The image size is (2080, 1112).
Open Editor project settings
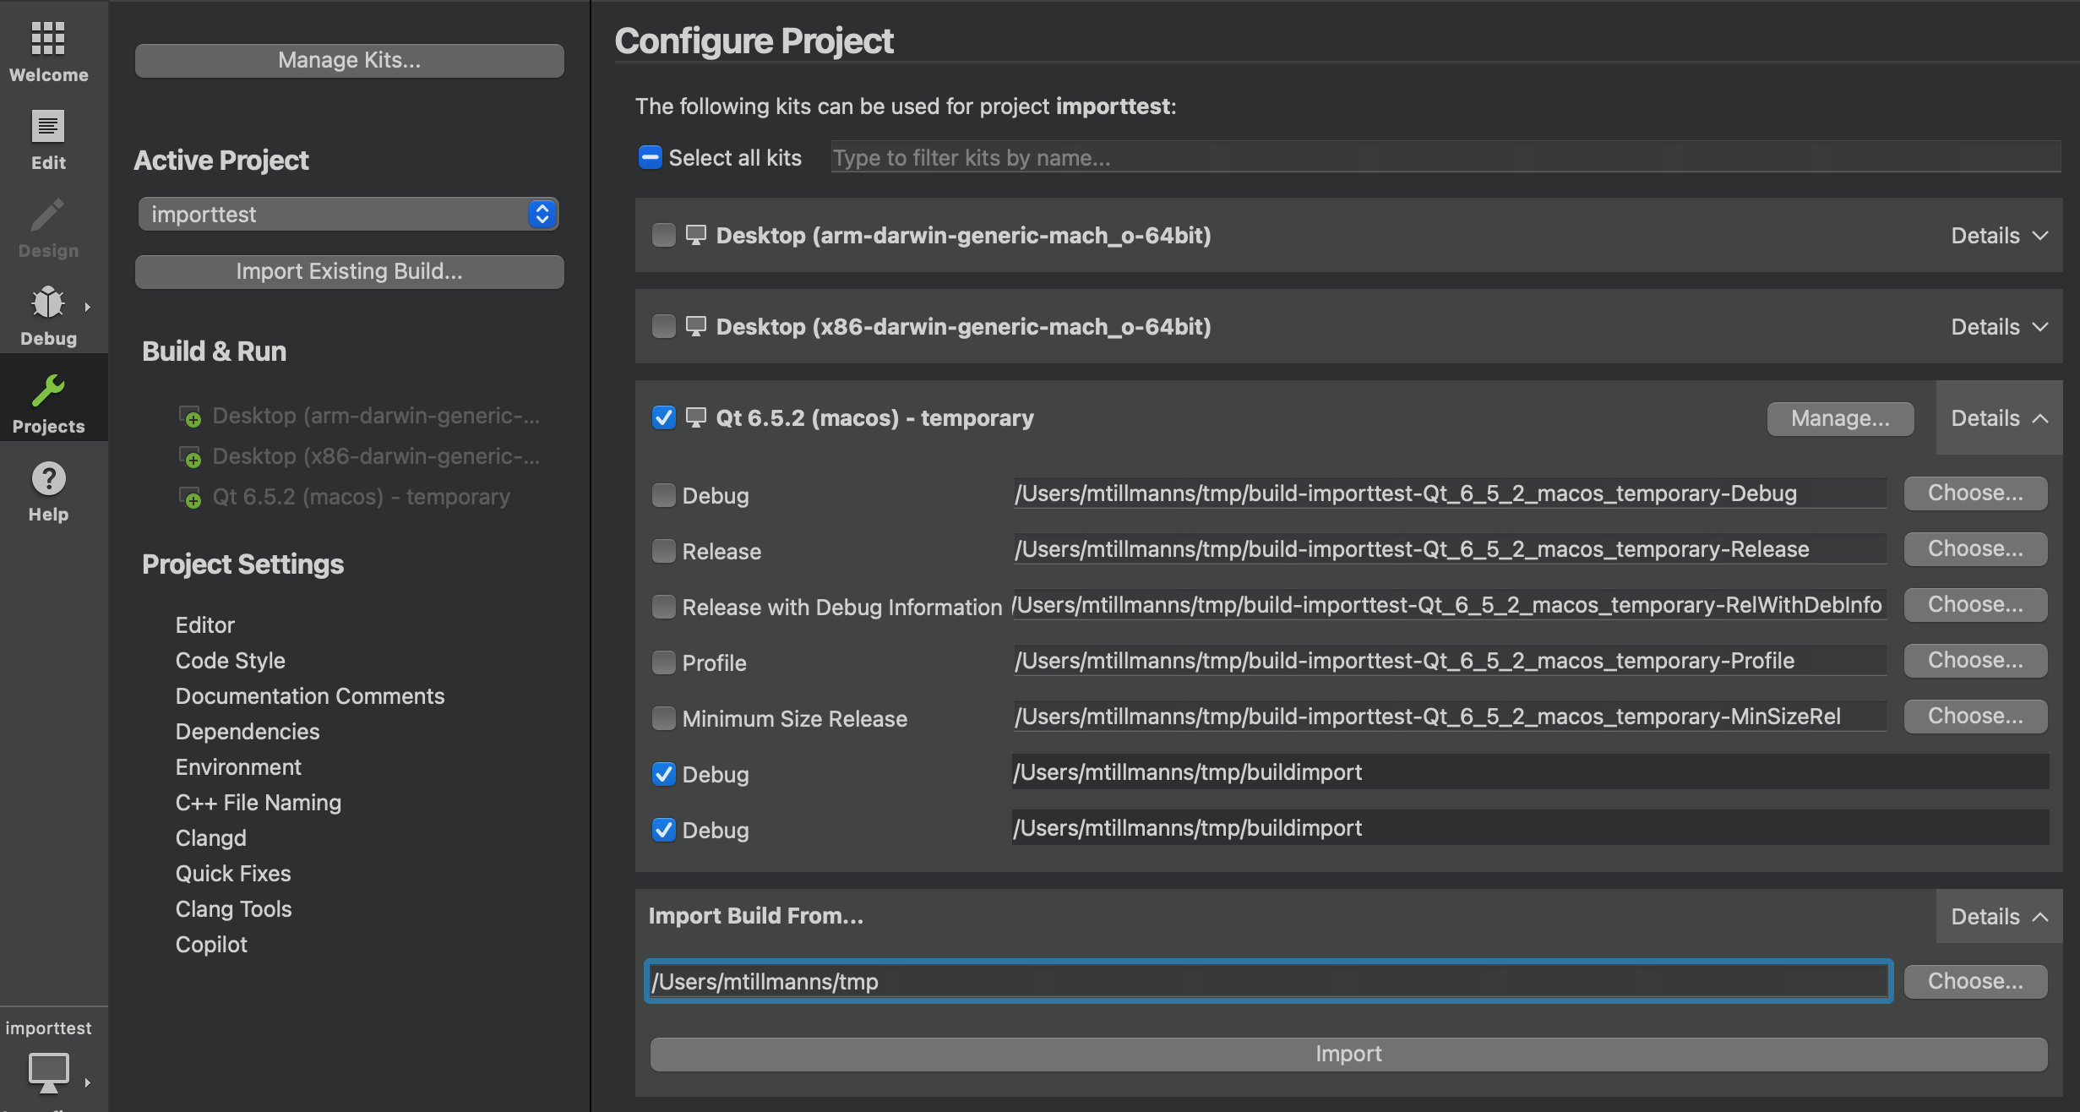coord(205,625)
